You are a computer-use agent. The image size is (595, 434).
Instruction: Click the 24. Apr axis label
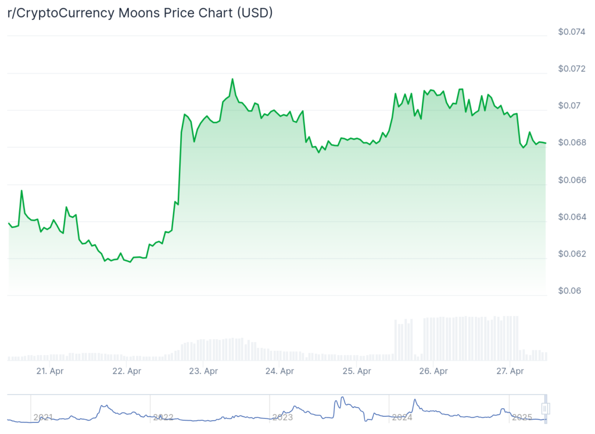[279, 371]
